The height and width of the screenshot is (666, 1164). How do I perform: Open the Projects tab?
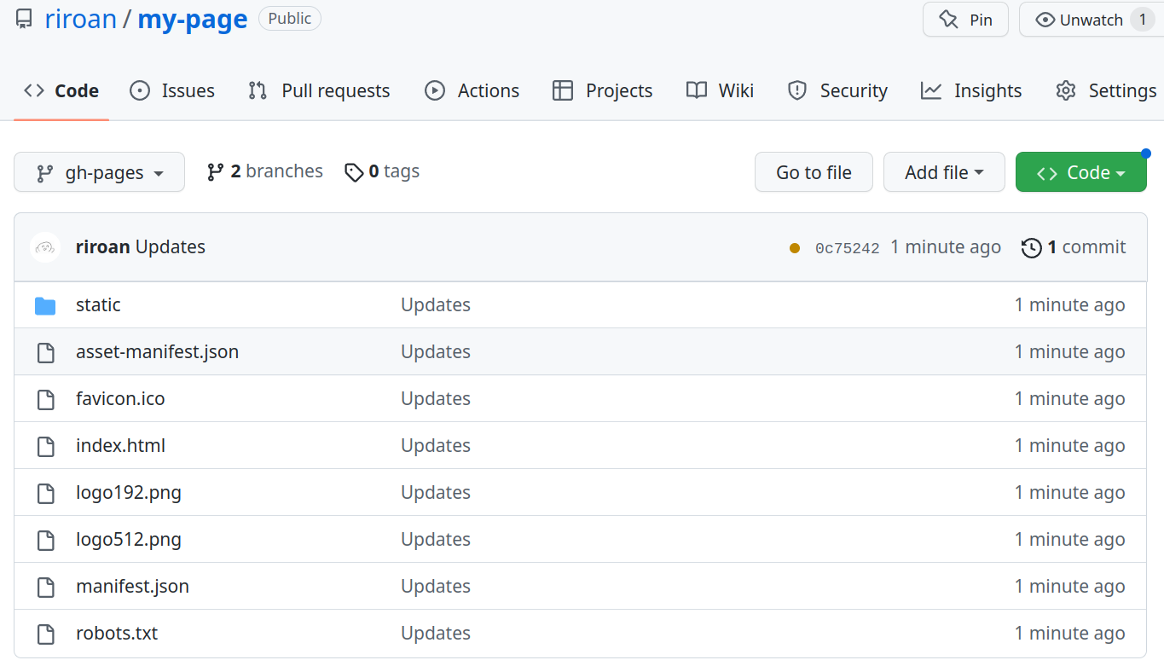pyautogui.click(x=602, y=90)
